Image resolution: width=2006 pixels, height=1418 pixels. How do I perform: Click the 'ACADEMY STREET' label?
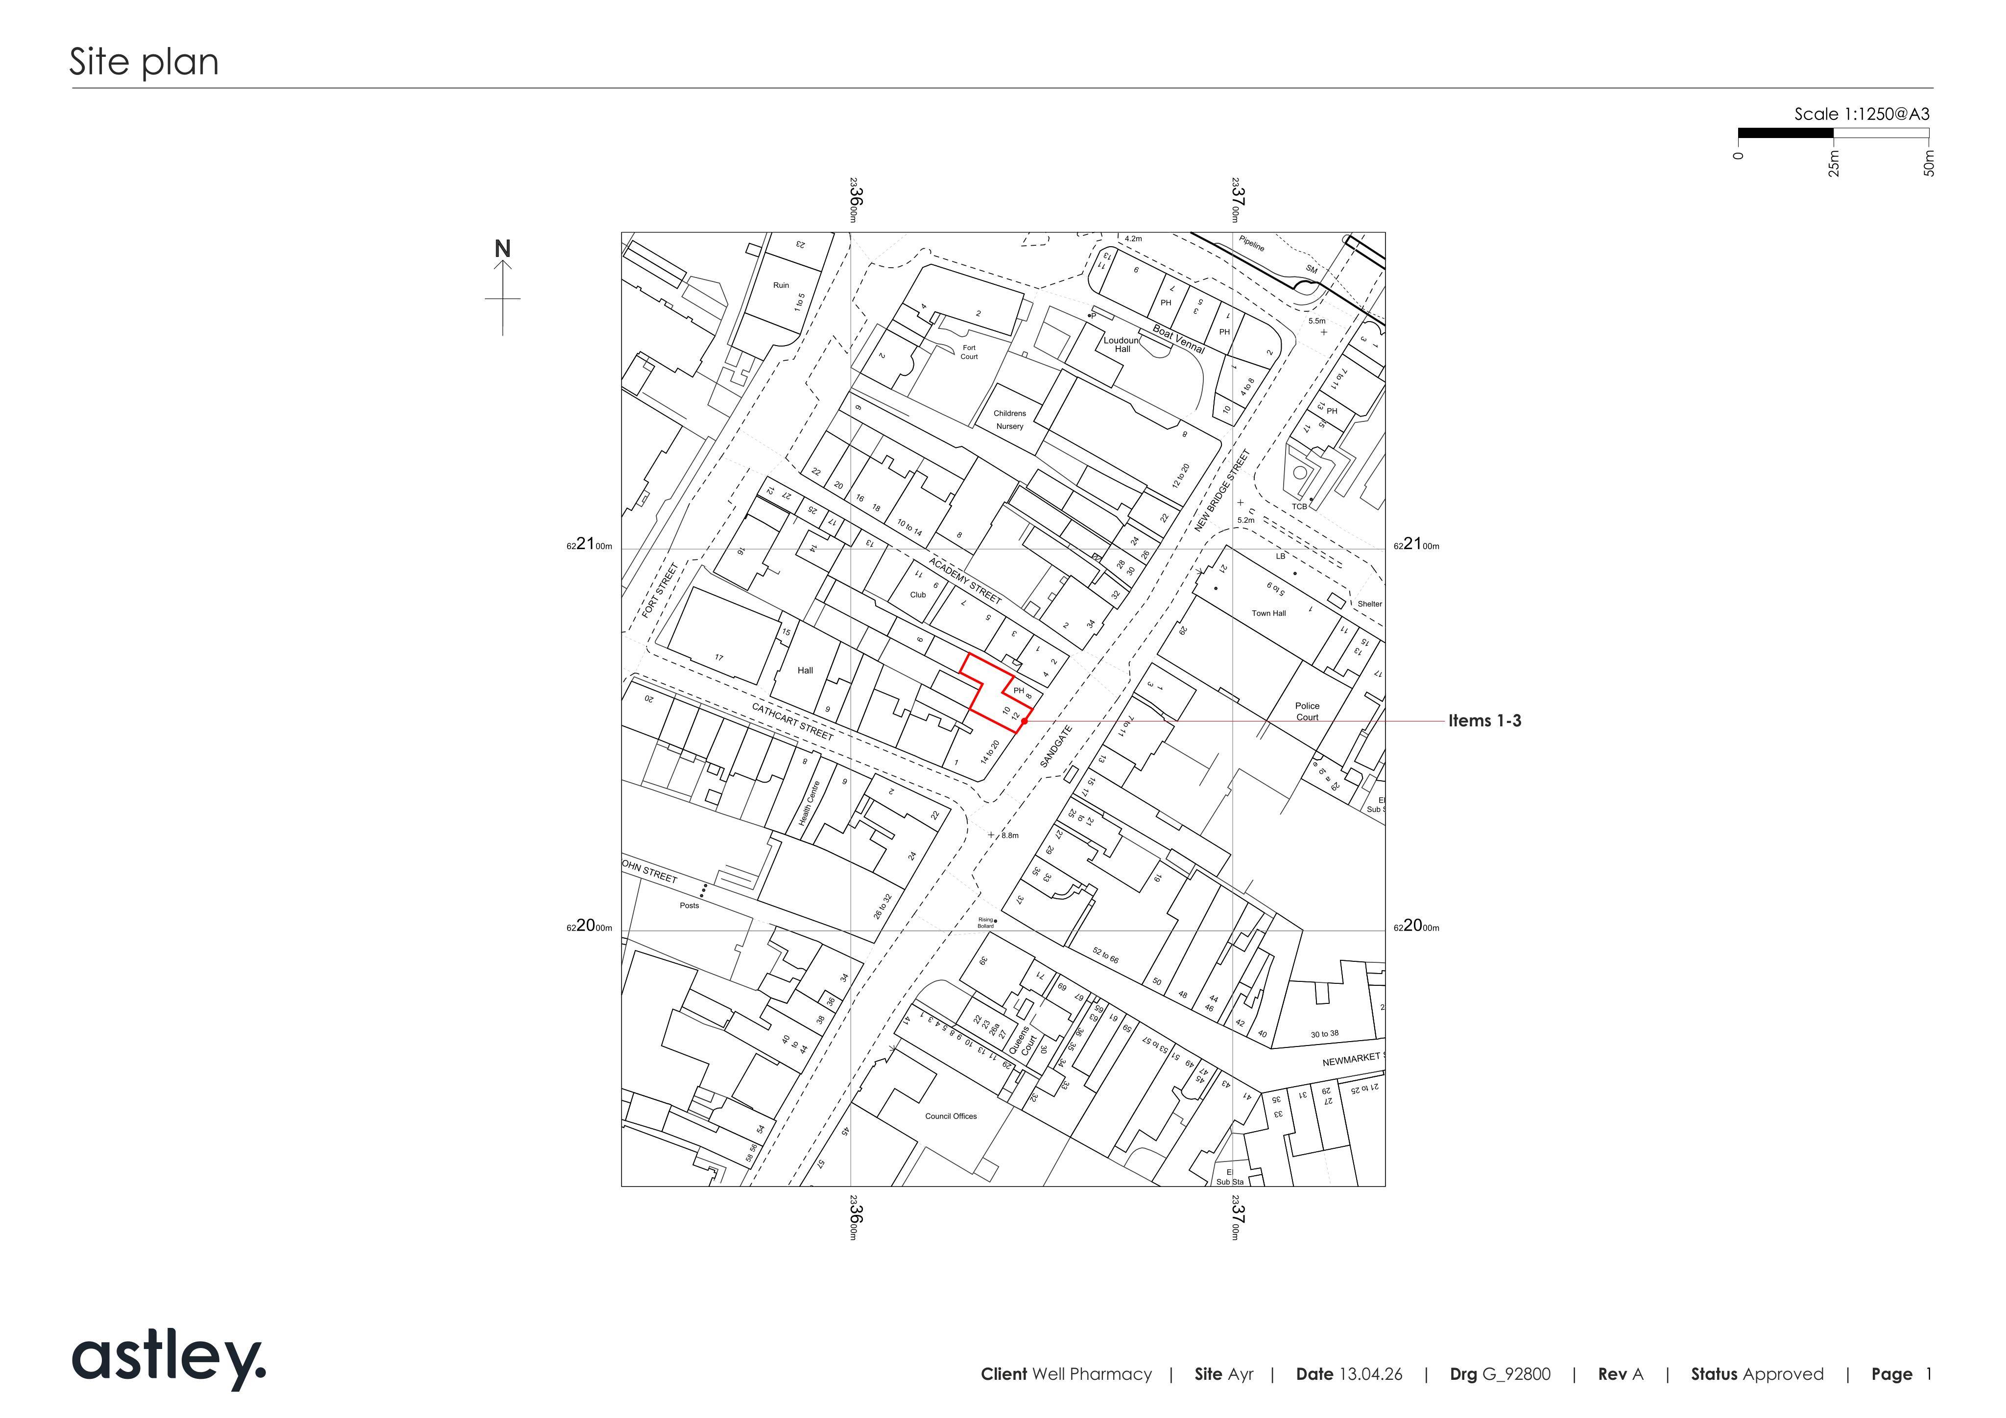(965, 580)
